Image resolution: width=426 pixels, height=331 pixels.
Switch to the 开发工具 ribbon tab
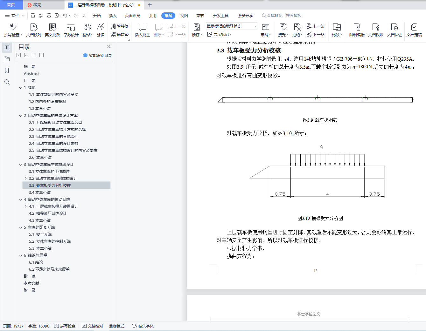pyautogui.click(x=221, y=16)
